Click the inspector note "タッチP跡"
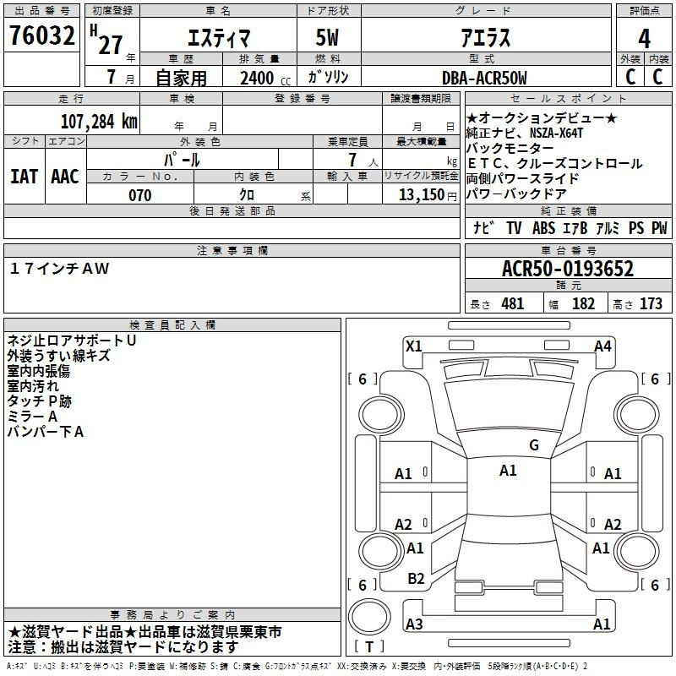The image size is (676, 676). [x=39, y=401]
